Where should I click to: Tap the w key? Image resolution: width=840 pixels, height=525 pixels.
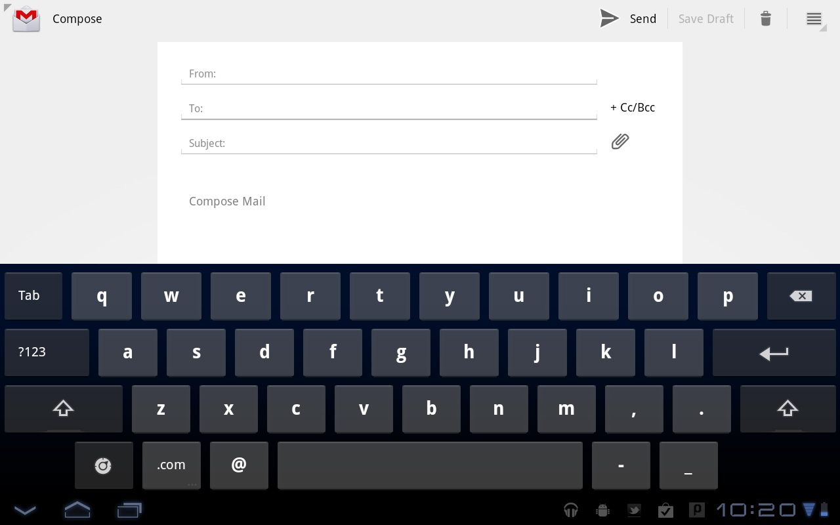[171, 296]
